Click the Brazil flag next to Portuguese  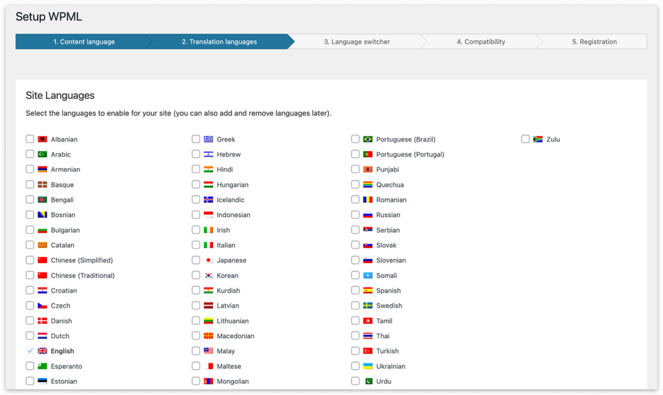point(368,139)
